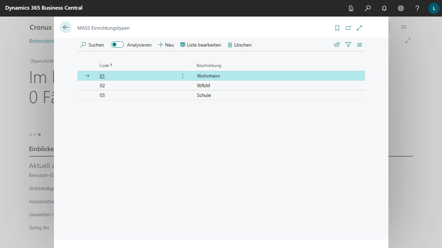Open code link 01
Image resolution: width=442 pixels, height=248 pixels.
[102, 76]
